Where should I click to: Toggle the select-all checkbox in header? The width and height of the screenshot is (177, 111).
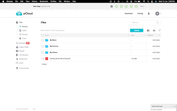(x=43, y=35)
